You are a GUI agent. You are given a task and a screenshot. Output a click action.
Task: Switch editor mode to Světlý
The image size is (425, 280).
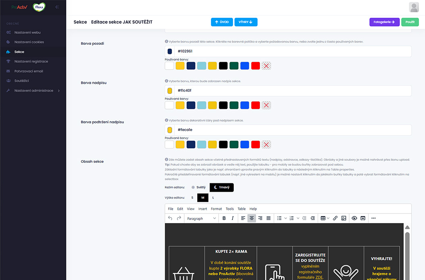click(198, 187)
